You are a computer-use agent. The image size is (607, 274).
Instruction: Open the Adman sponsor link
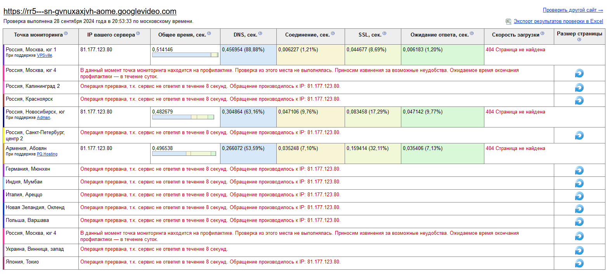coord(43,117)
